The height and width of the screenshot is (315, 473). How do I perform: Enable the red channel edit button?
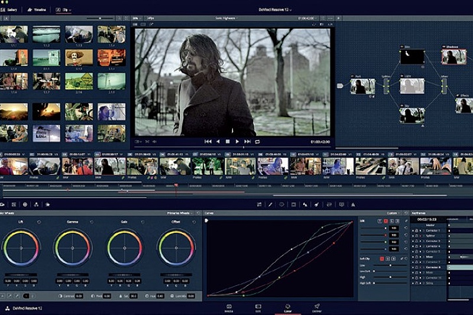point(385,221)
